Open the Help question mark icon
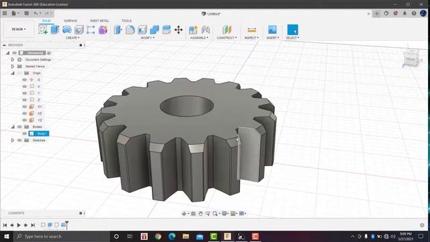The height and width of the screenshot is (242, 430). coord(414,13)
